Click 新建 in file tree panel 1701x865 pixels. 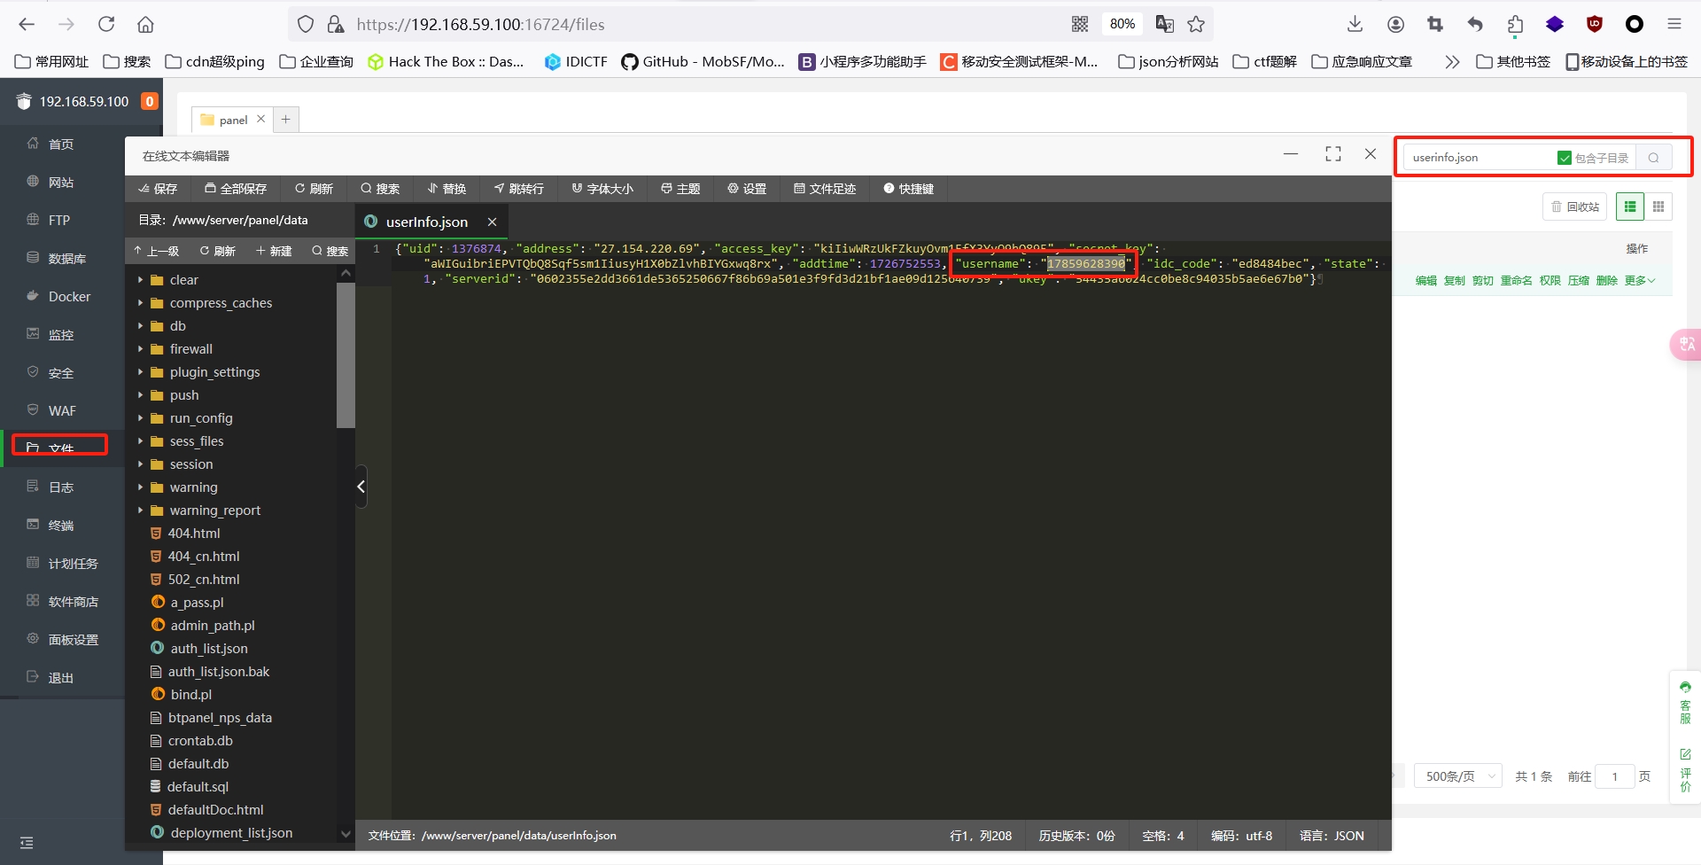point(274,251)
